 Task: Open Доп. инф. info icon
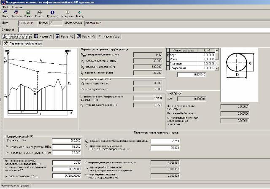click(52, 13)
